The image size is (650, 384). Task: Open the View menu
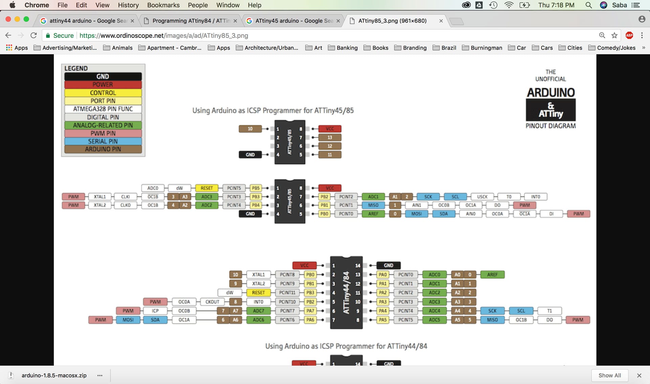pos(102,5)
